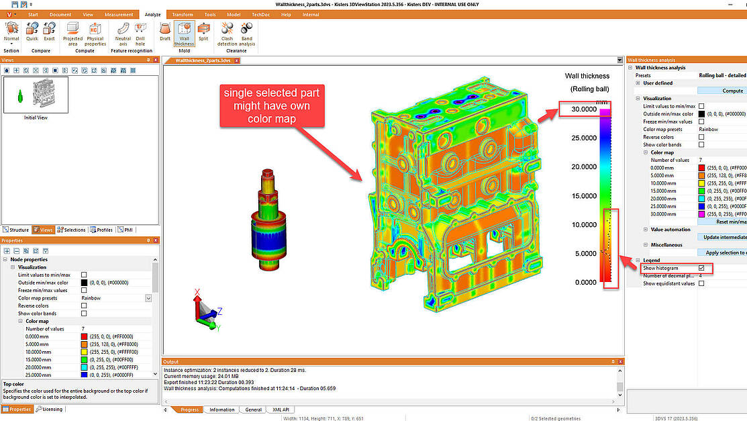Image resolution: width=747 pixels, height=421 pixels.
Task: Click Outside min/max black swatch in analysis panel
Action: pos(701,114)
